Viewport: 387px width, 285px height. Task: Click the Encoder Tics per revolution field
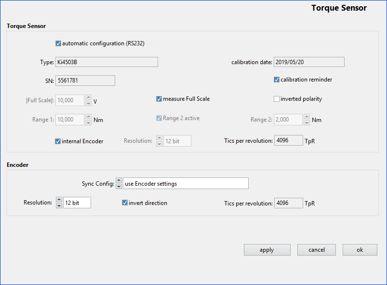(x=288, y=203)
